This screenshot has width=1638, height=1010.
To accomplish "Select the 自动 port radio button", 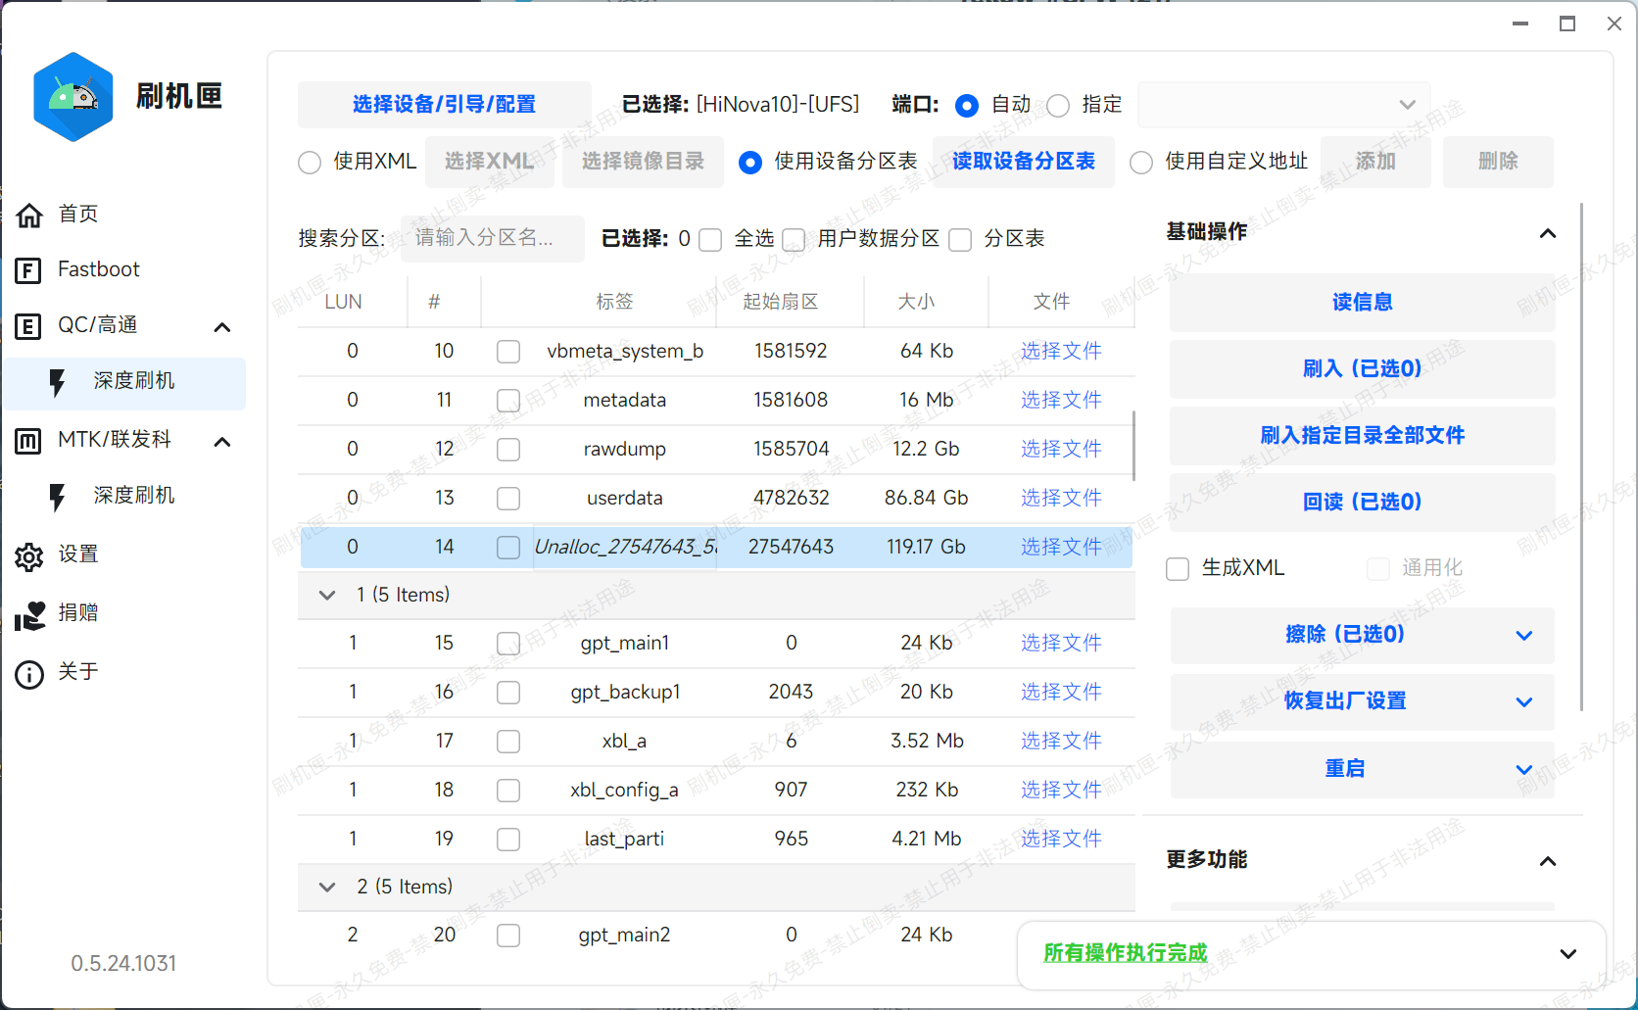I will tap(967, 106).
